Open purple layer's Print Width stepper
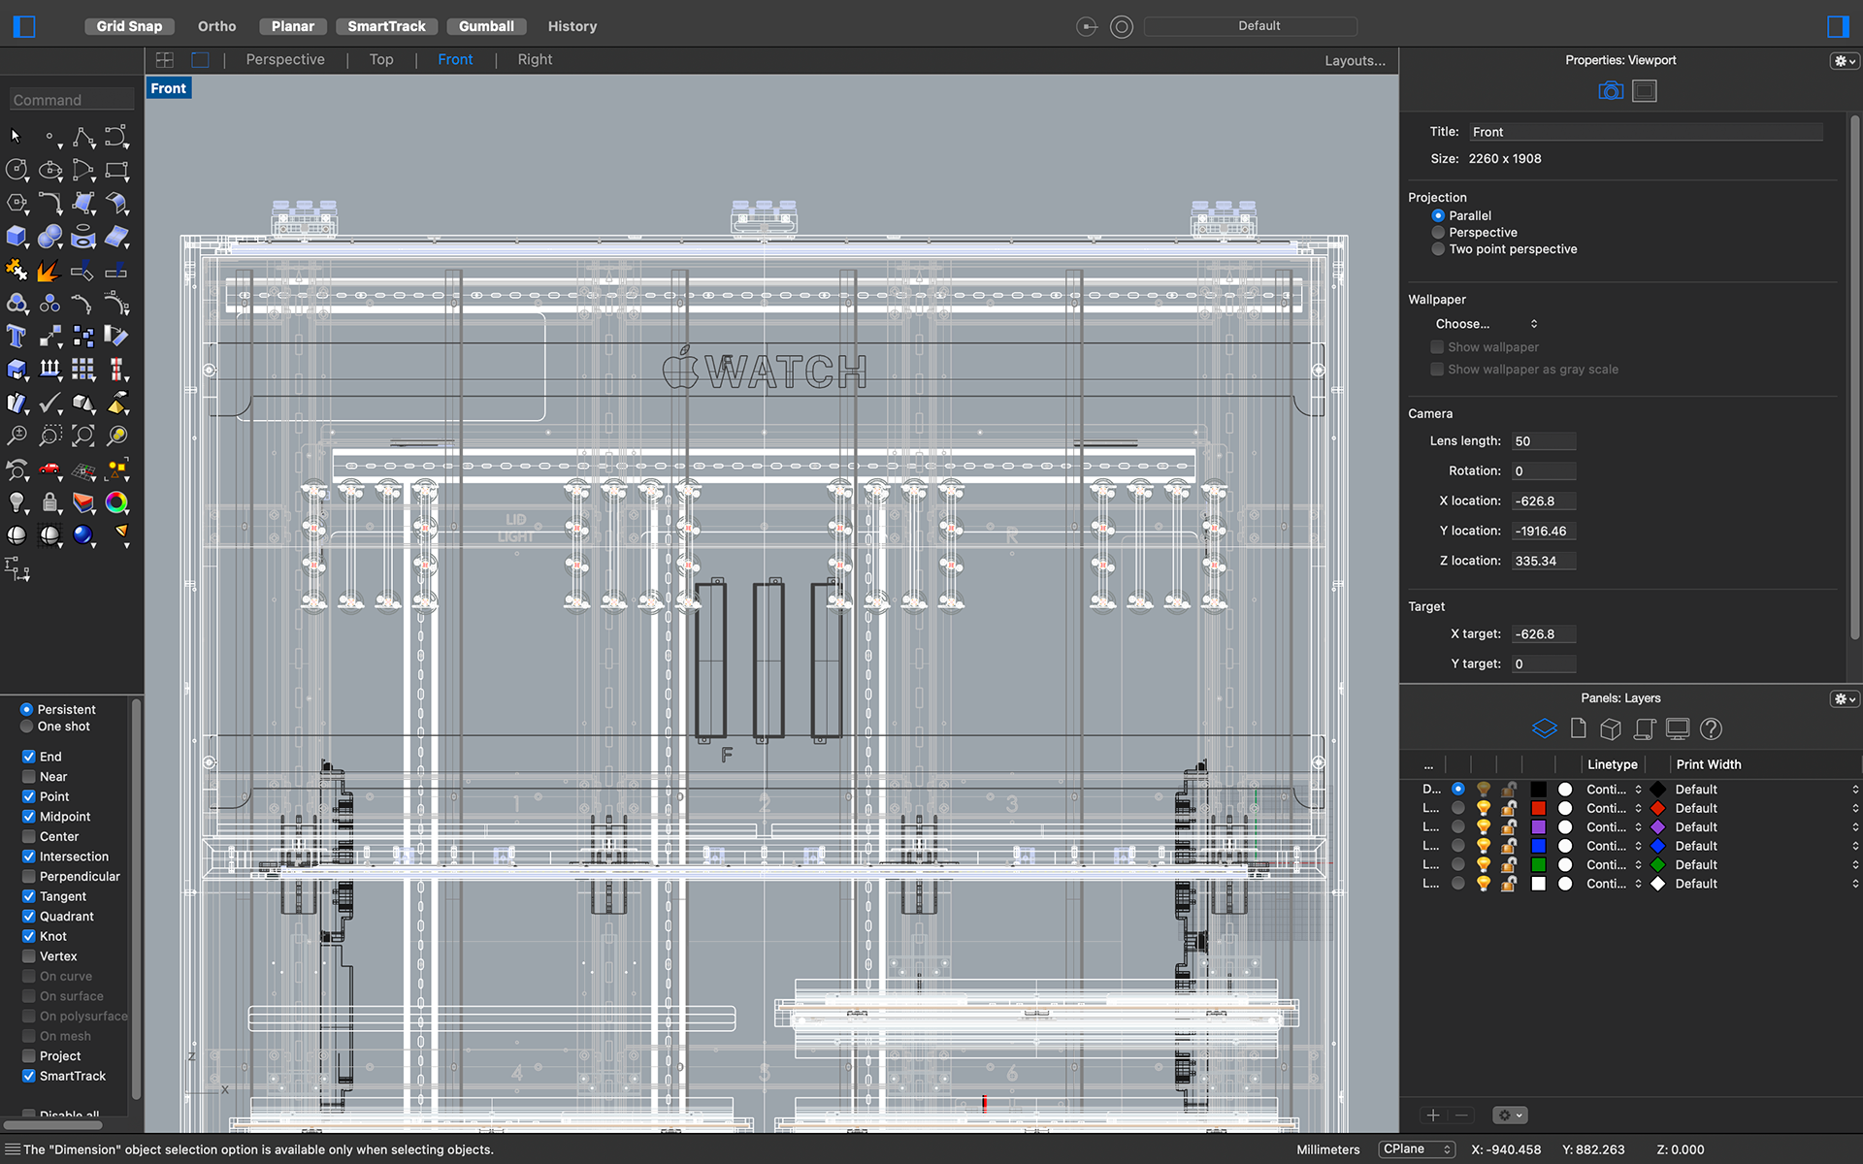The image size is (1863, 1164). (x=1855, y=827)
